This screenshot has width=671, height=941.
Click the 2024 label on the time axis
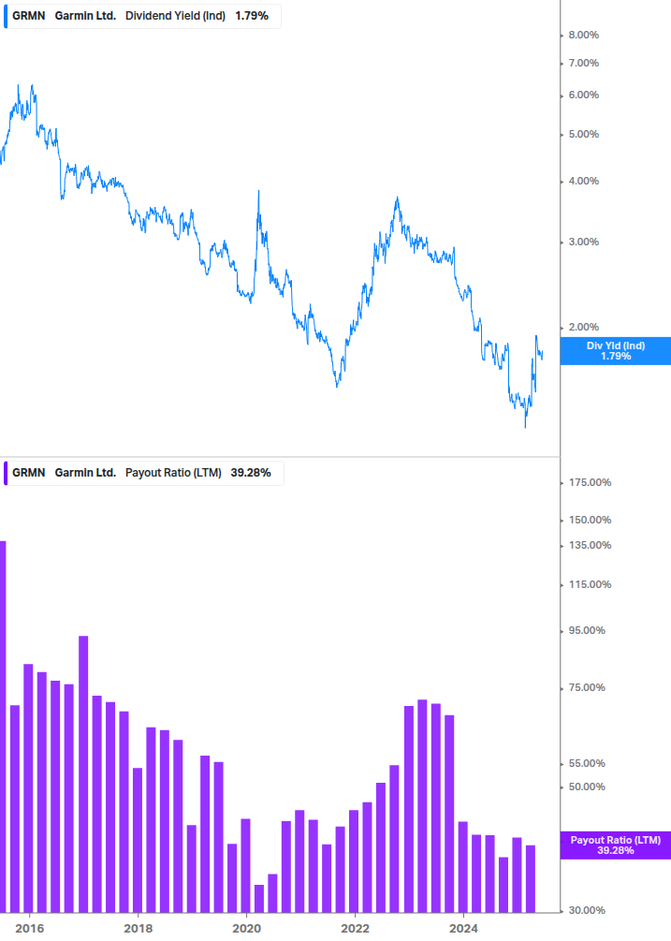coord(463,929)
